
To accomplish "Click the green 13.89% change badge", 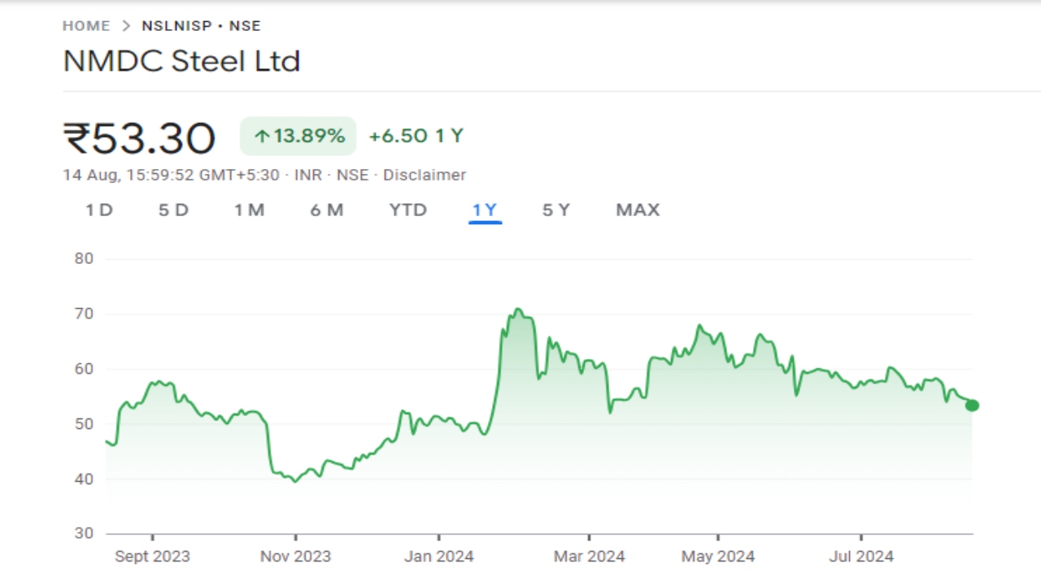I will [298, 136].
